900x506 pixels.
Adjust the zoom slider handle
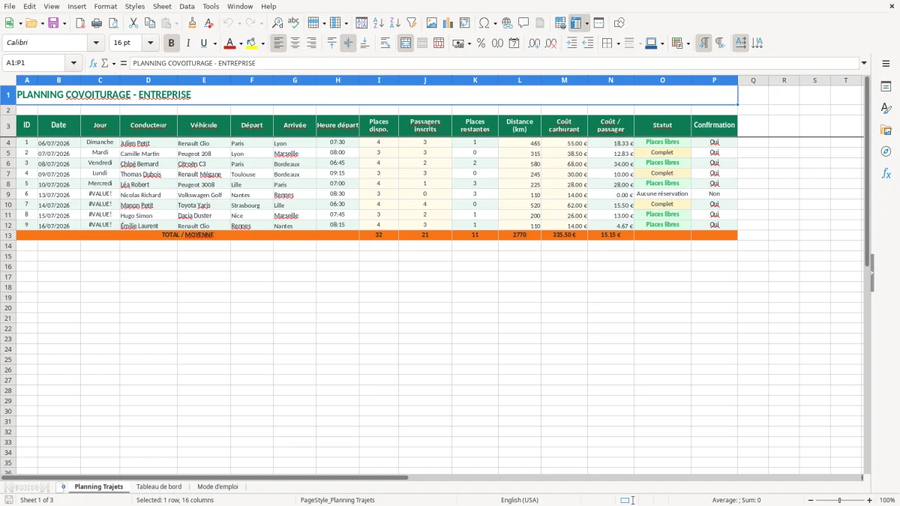tap(839, 500)
